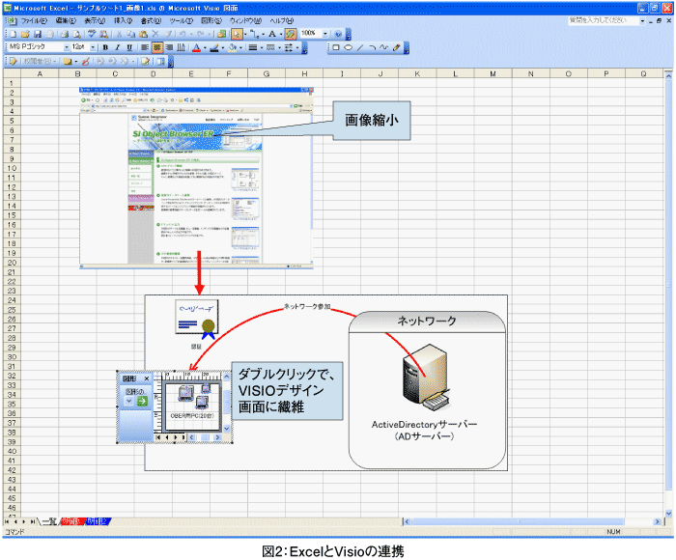
Task: Print using the printer toolbar icon
Action: (x=65, y=34)
